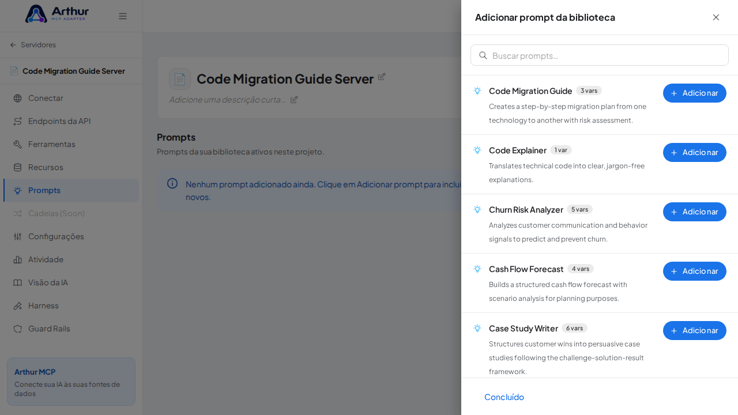738x415 pixels.
Task: Click the Prompts section heading
Action: coord(176,137)
